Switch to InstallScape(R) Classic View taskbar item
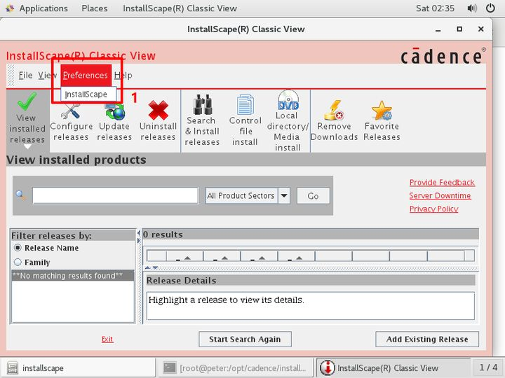This screenshot has height=378, width=505. pyautogui.click(x=393, y=367)
